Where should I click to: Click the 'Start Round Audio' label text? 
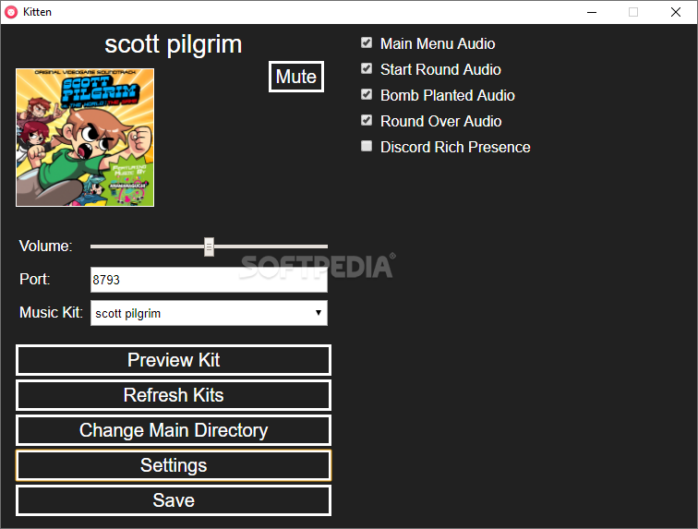[x=440, y=69]
